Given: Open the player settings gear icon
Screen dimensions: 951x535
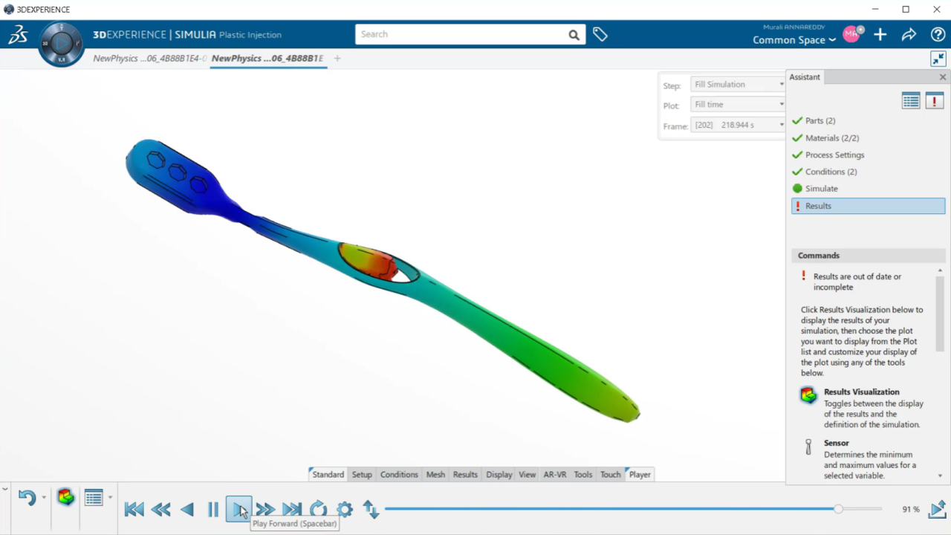Looking at the screenshot, I should click(345, 509).
